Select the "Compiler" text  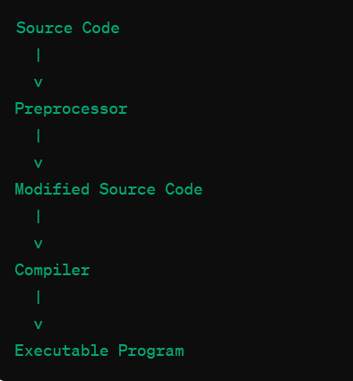point(52,270)
